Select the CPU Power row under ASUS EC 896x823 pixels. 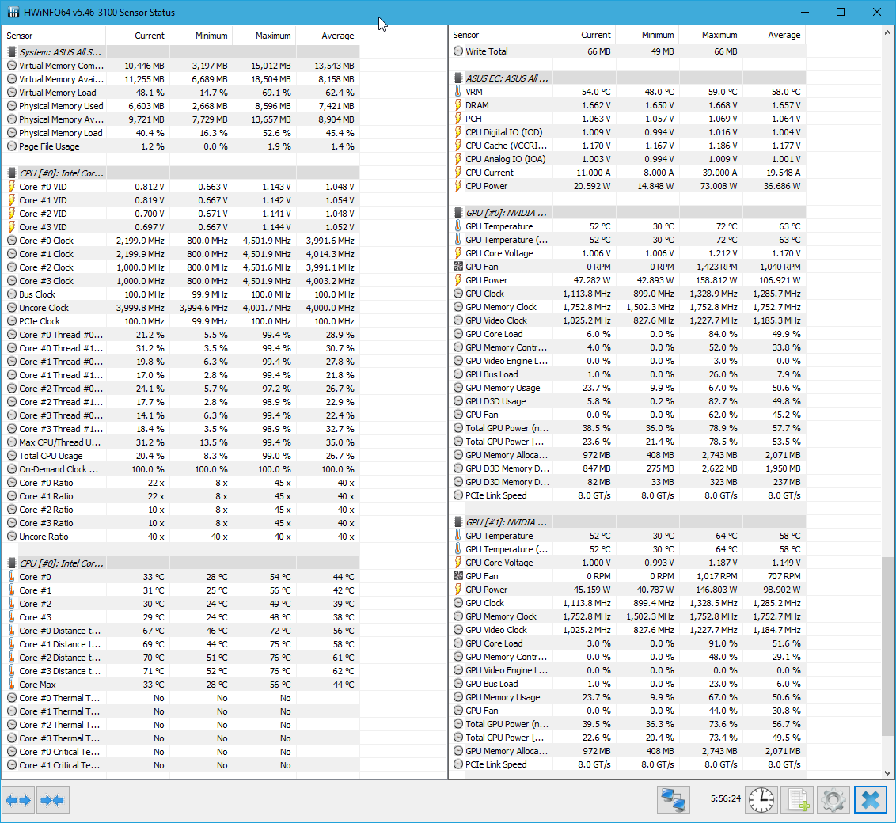tap(486, 186)
